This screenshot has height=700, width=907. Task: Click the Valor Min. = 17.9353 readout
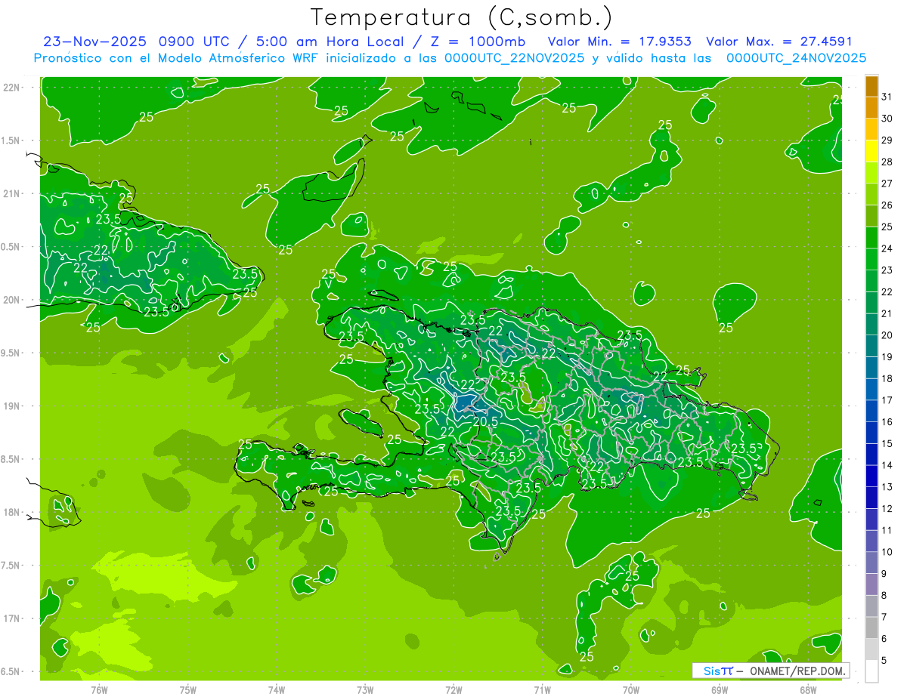pos(620,42)
